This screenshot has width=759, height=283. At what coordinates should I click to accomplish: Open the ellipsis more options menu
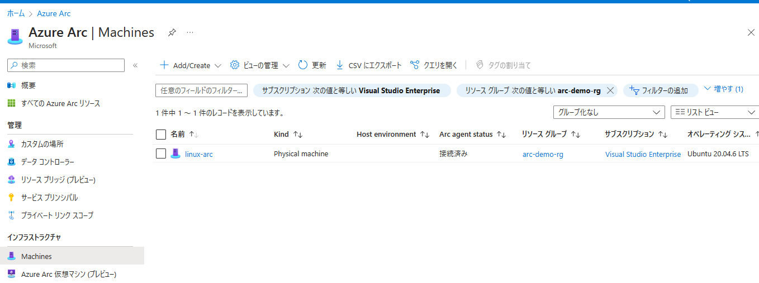point(190,33)
